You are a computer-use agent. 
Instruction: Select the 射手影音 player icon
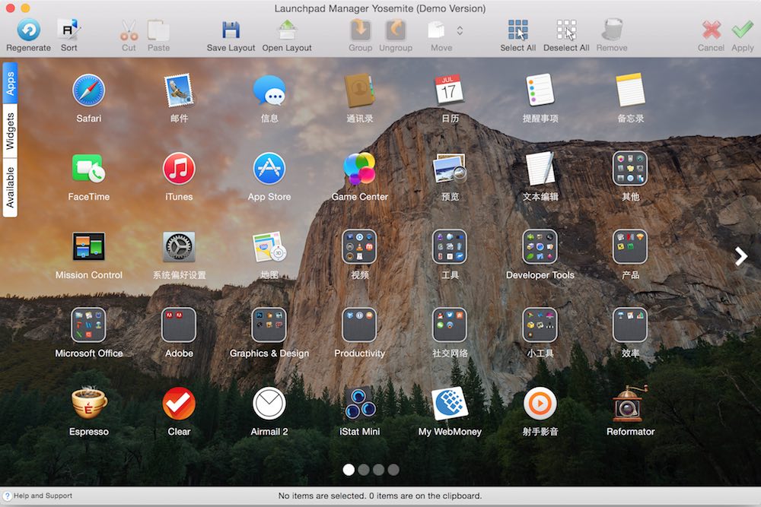pyautogui.click(x=540, y=404)
